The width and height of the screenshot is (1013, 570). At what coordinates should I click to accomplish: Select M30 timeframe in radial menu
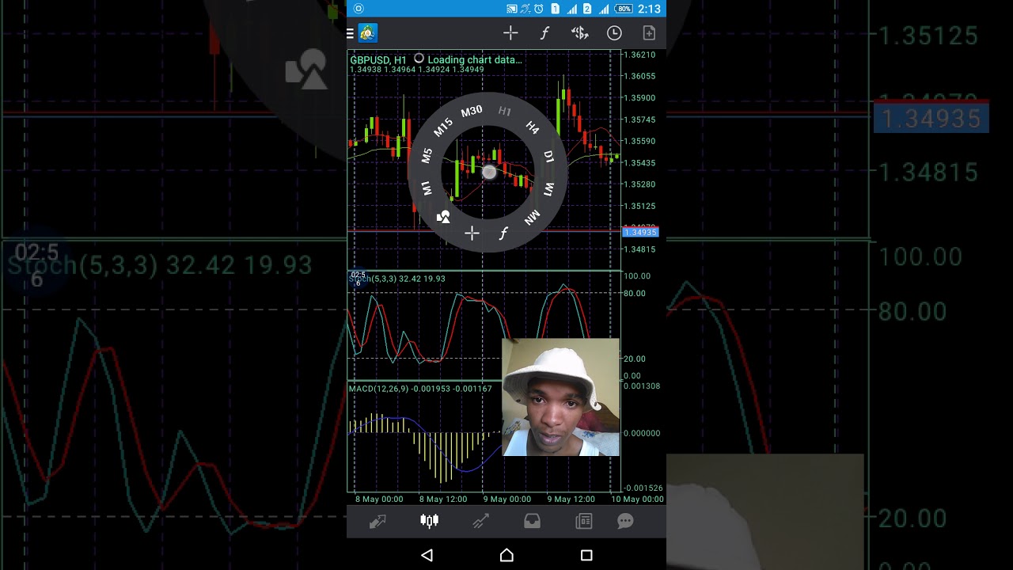472,112
